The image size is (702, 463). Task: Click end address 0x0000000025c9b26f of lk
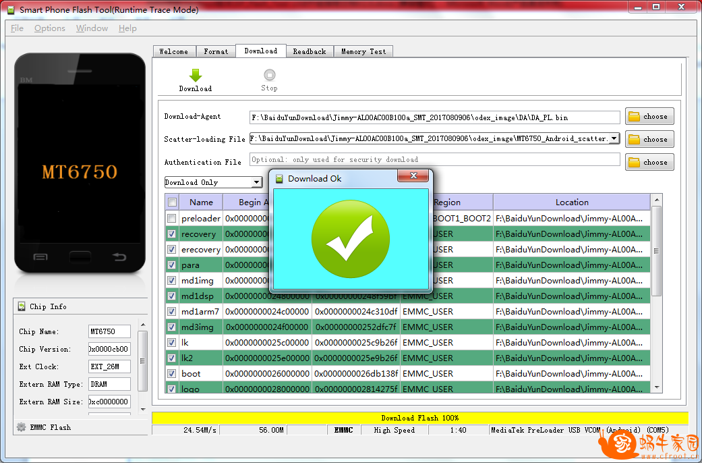point(356,342)
